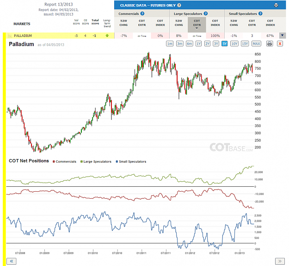Select the 1Y time range

point(198,44)
